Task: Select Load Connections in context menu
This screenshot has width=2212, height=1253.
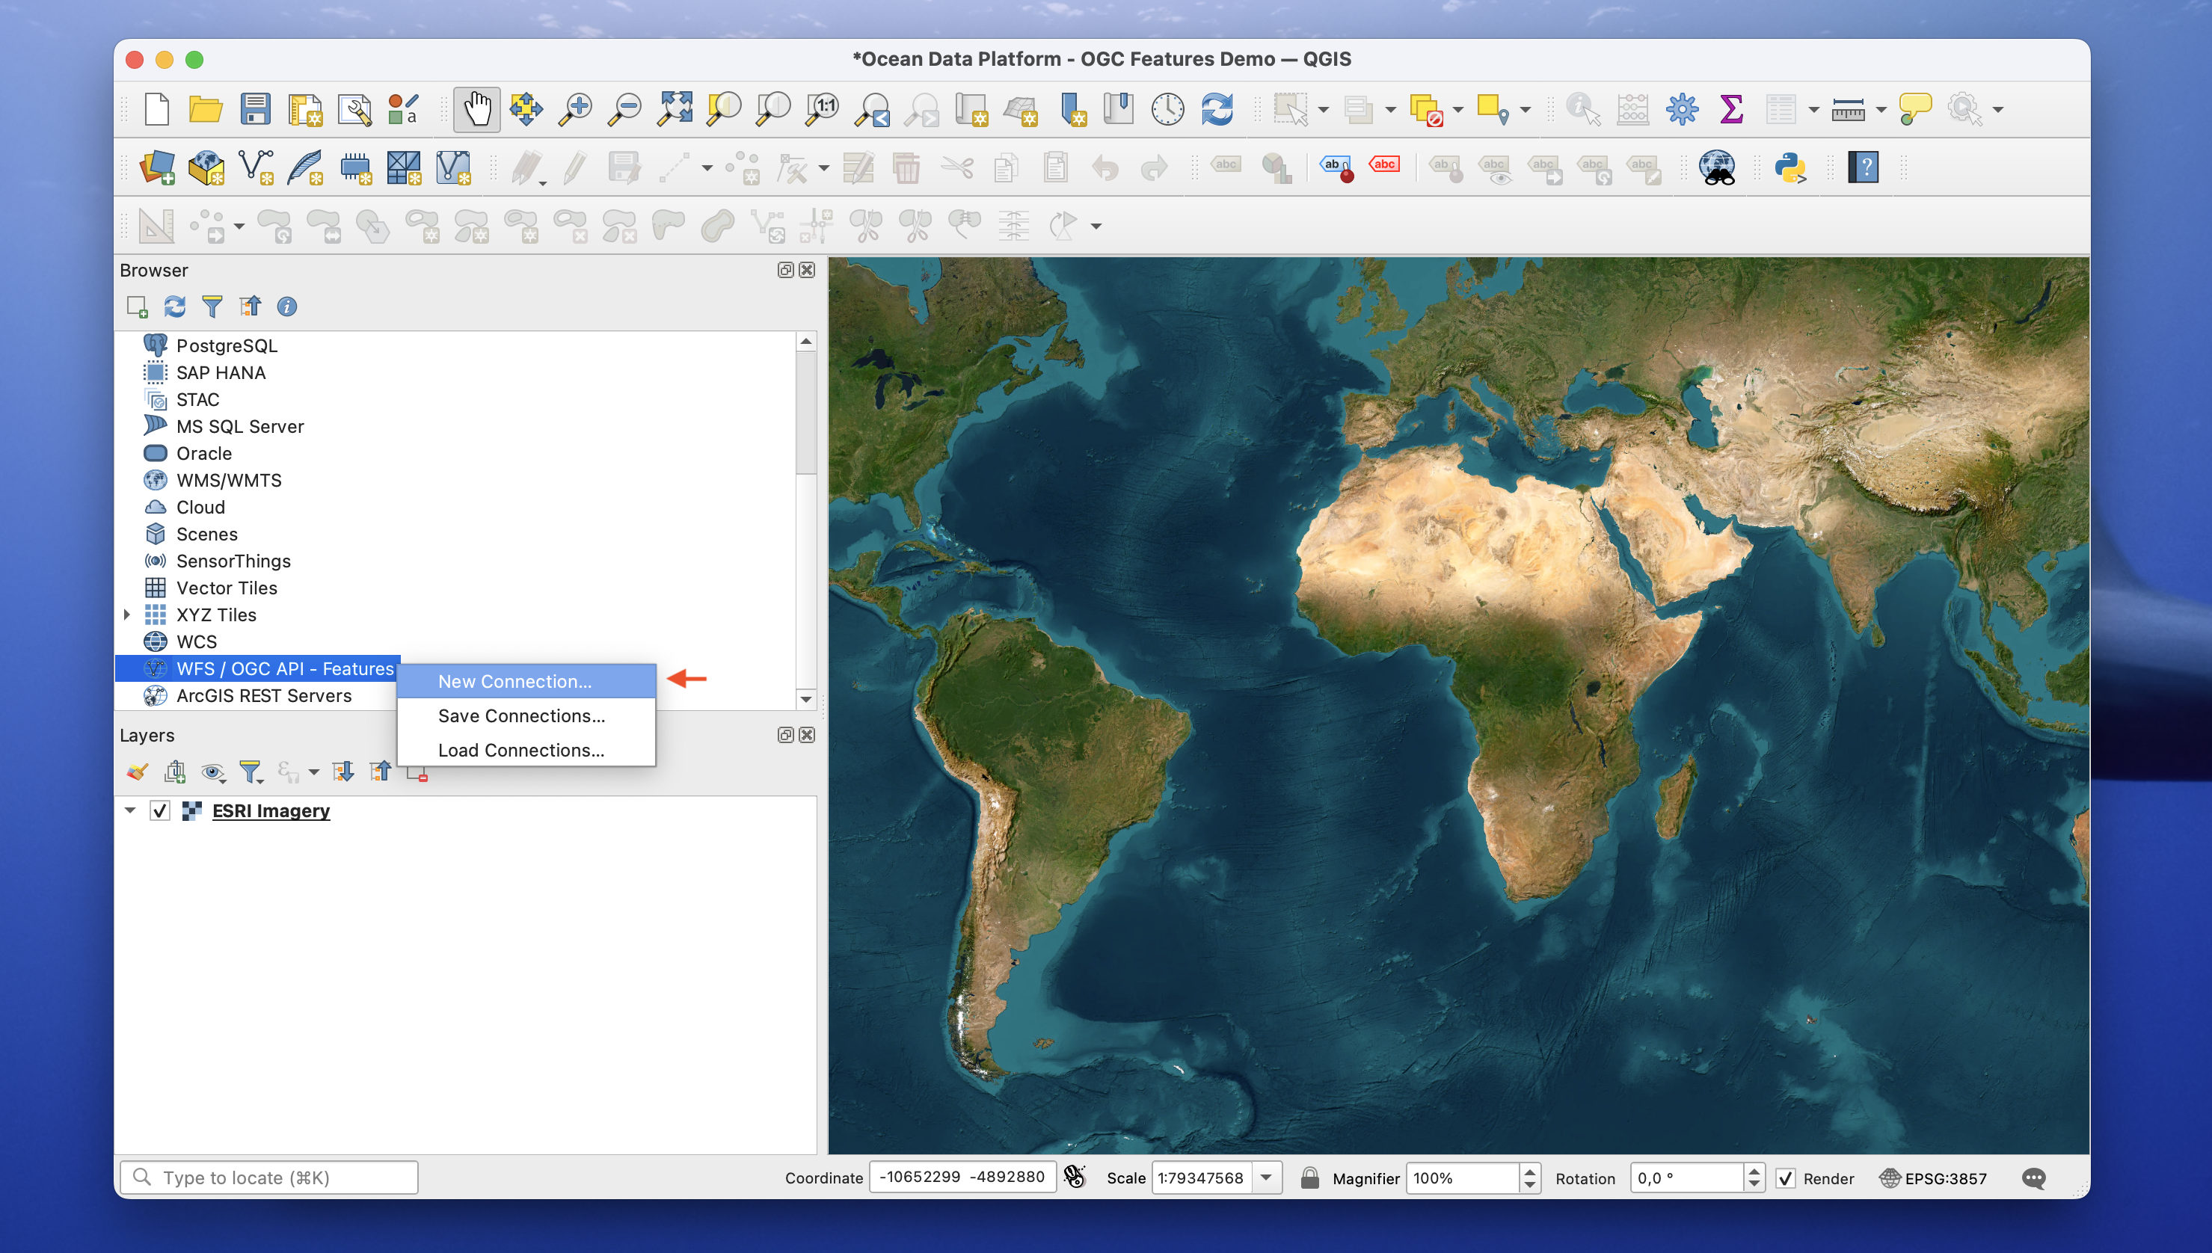Action: pyautogui.click(x=520, y=750)
